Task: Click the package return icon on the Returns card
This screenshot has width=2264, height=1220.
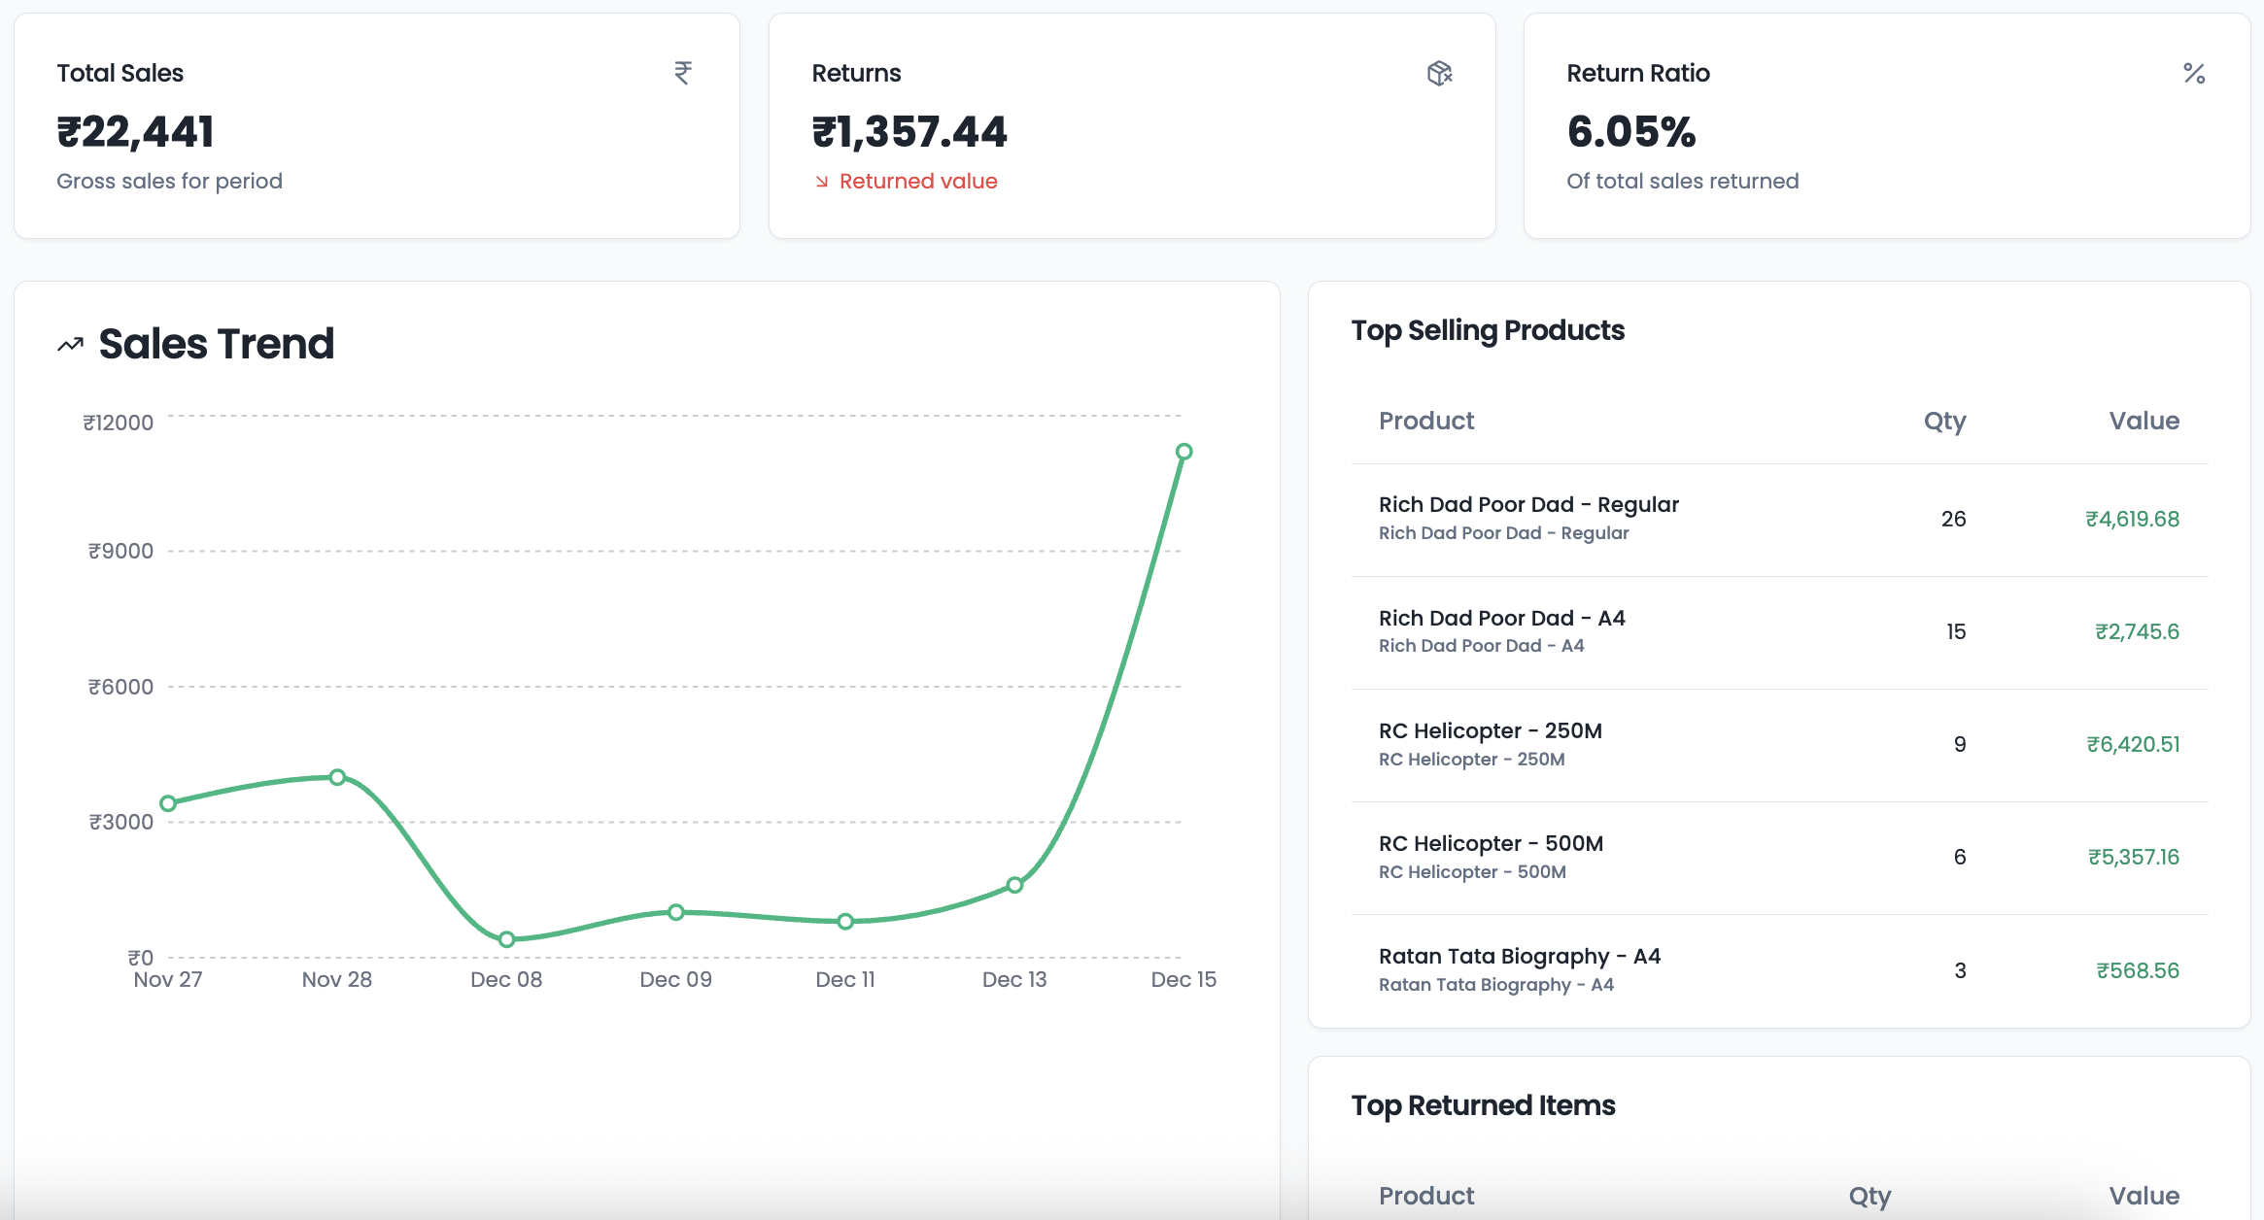Action: coord(1440,73)
